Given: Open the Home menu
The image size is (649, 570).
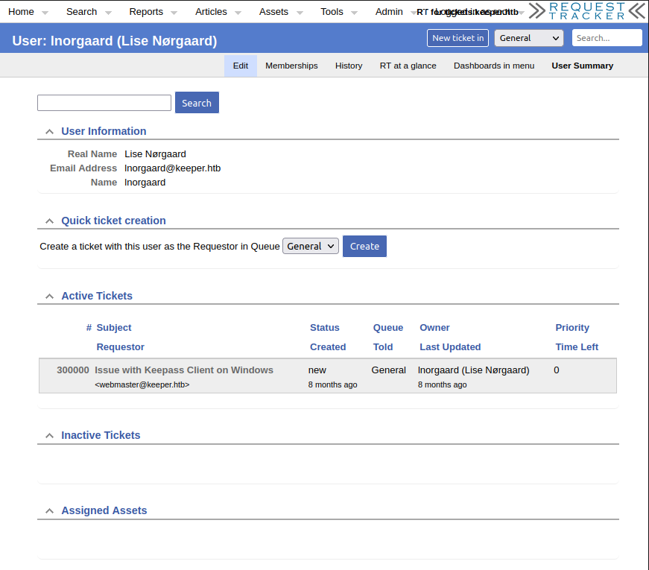Looking at the screenshot, I should (21, 12).
